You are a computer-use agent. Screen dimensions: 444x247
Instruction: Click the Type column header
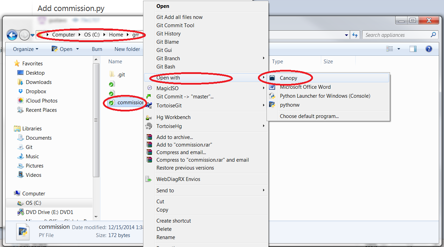(278, 62)
